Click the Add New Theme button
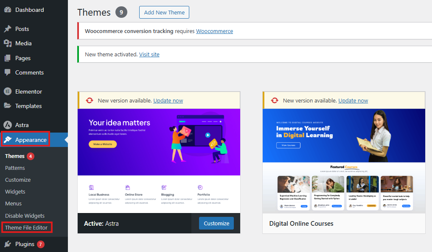432x252 pixels. click(x=164, y=12)
